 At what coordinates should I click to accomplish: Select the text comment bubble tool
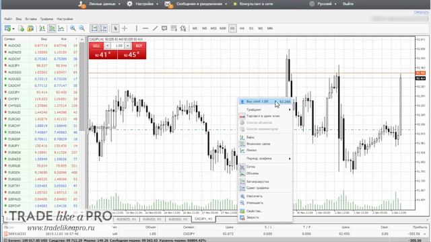click(164, 28)
